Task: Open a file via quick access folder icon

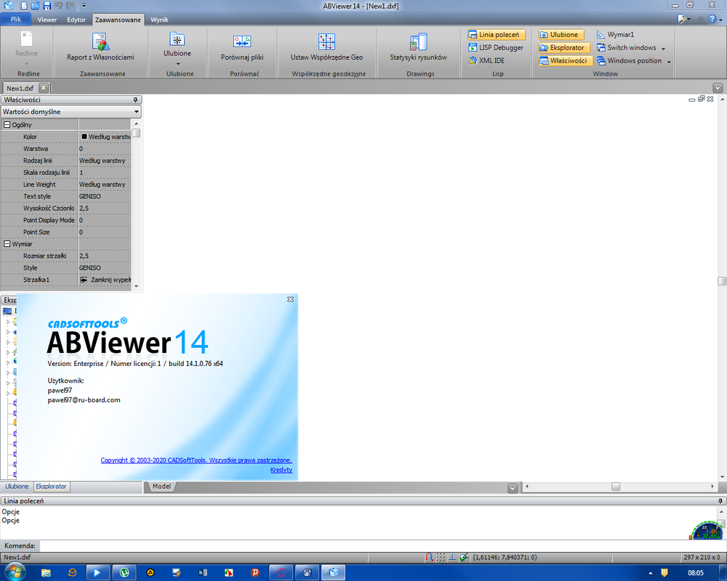Action: 35,6
